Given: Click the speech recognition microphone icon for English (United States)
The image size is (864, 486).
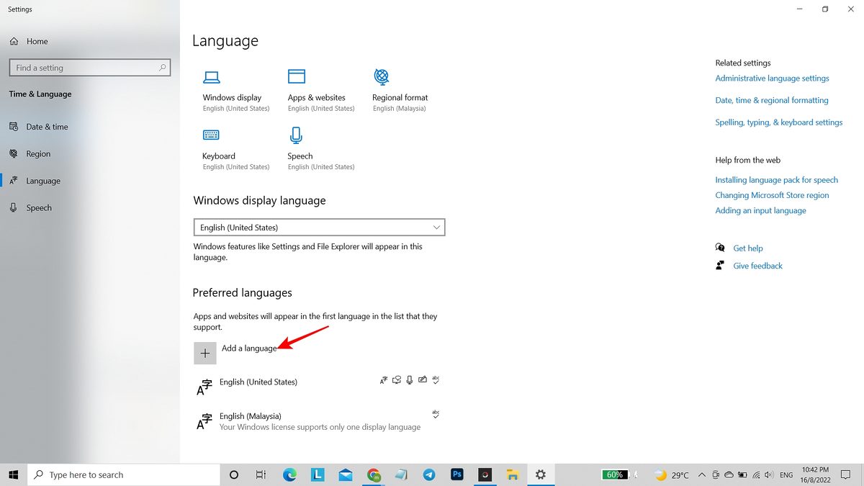Looking at the screenshot, I should coord(409,379).
